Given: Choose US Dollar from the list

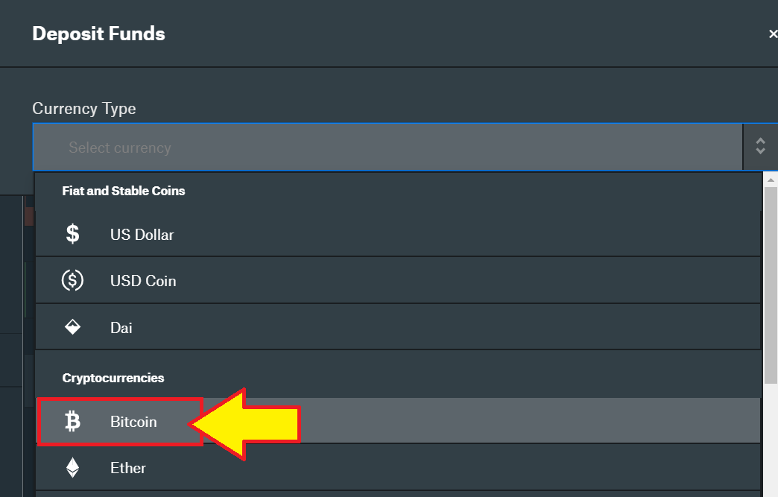Looking at the screenshot, I should point(398,234).
